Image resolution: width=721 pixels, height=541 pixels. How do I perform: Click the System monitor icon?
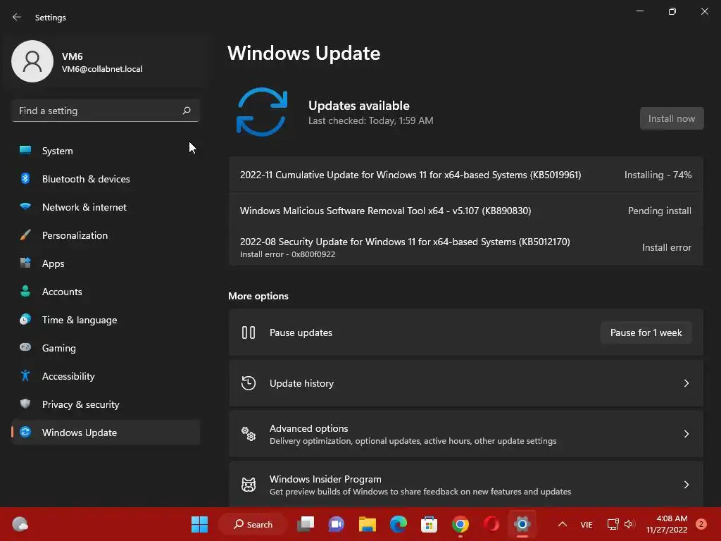(x=25, y=151)
